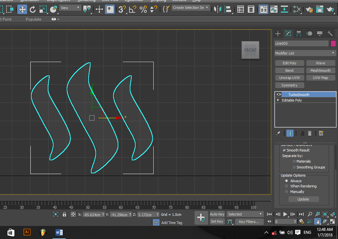Open the Modifier List dropdown
Screen dimensions: 338x239
coord(305,53)
